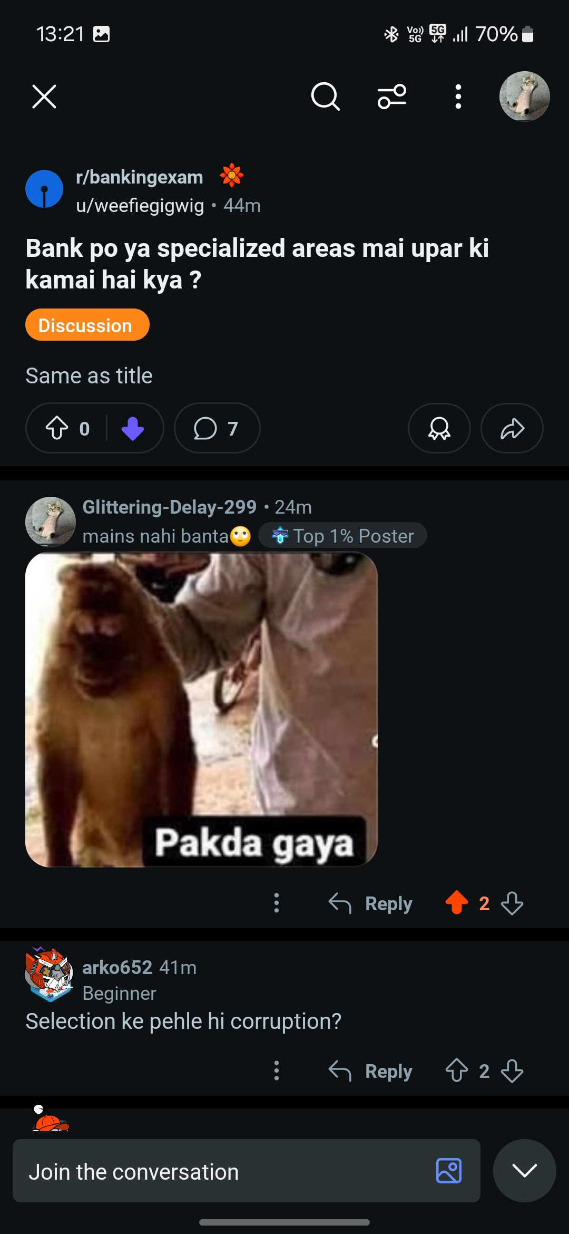
Task: Tap the profile avatar in the header
Action: (524, 97)
